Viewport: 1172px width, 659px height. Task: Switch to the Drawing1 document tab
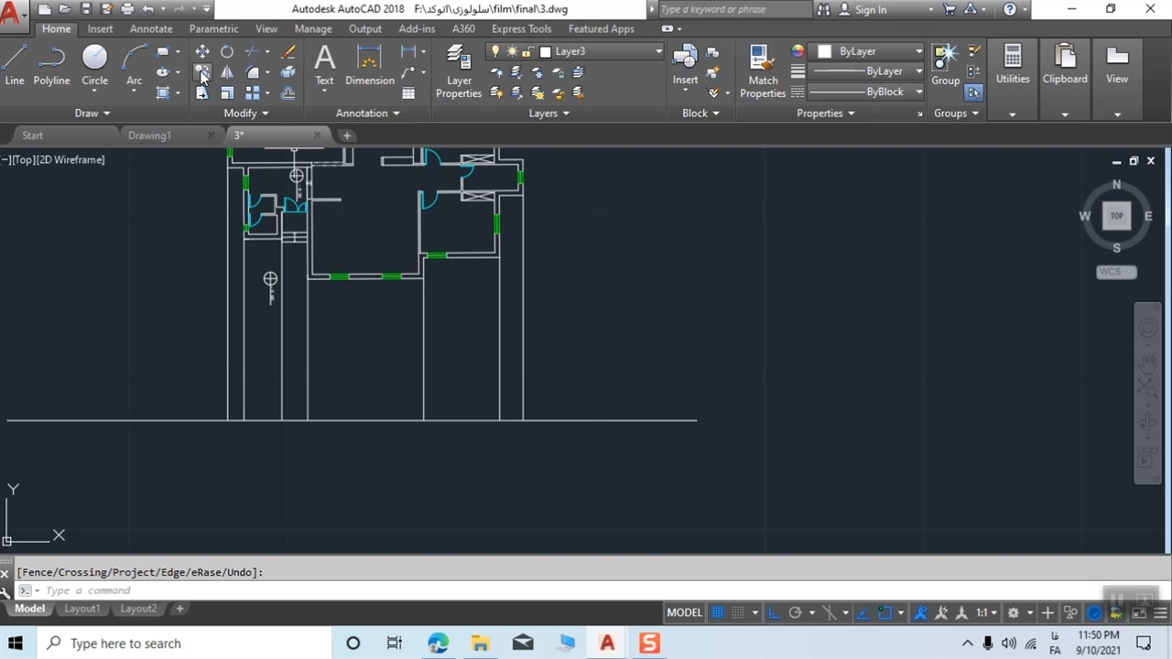click(149, 135)
